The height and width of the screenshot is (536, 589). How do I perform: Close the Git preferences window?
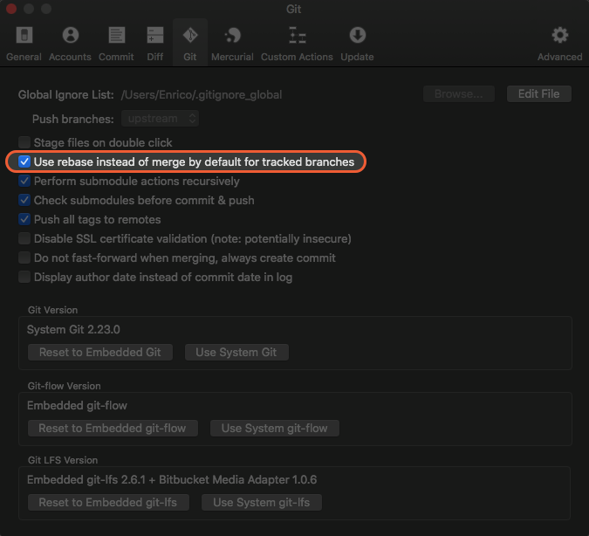pyautogui.click(x=11, y=9)
